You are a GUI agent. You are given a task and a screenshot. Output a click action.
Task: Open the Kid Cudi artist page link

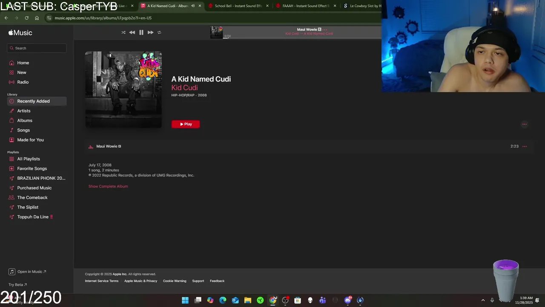click(x=184, y=87)
